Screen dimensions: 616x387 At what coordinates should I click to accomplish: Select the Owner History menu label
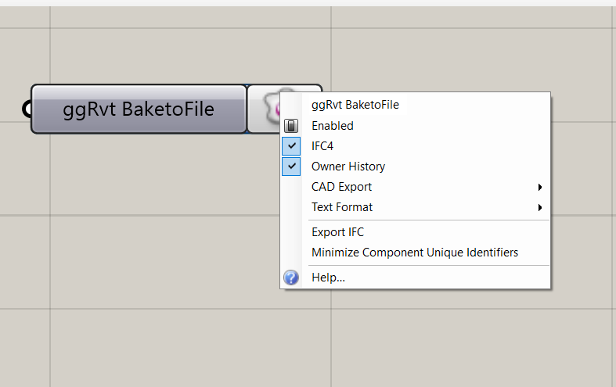[x=348, y=167]
